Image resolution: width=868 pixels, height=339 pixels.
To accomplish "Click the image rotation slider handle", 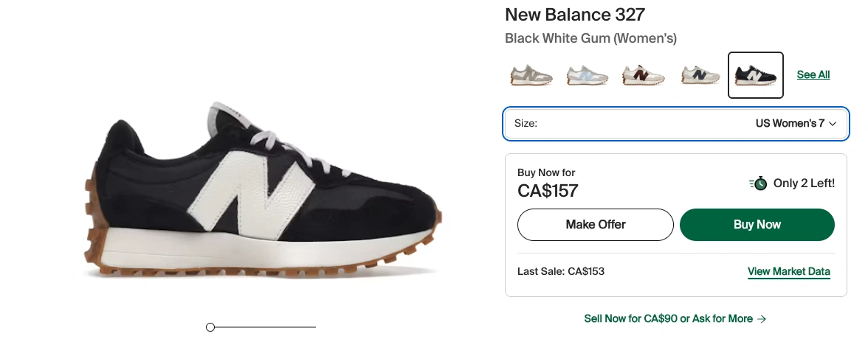I will click(210, 327).
